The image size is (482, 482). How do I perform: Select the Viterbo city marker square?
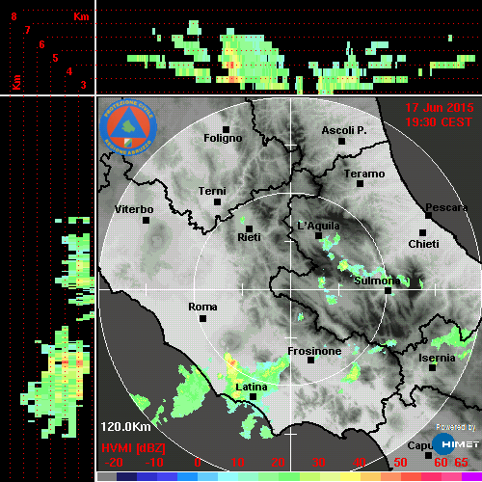(146, 221)
